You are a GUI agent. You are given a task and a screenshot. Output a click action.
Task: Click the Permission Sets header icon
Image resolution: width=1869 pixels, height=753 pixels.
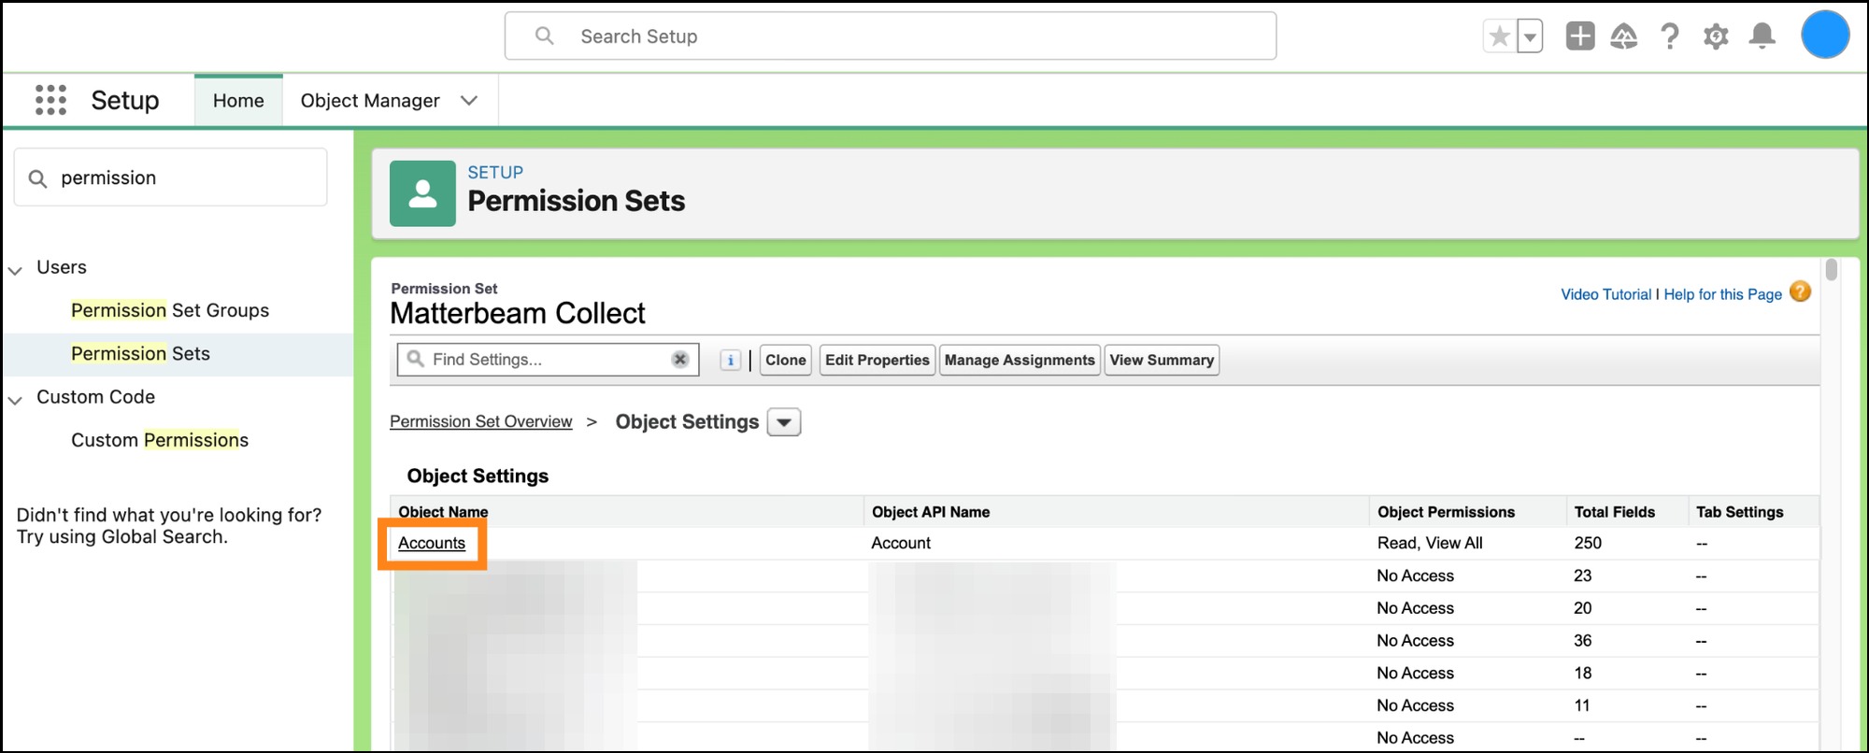(422, 193)
